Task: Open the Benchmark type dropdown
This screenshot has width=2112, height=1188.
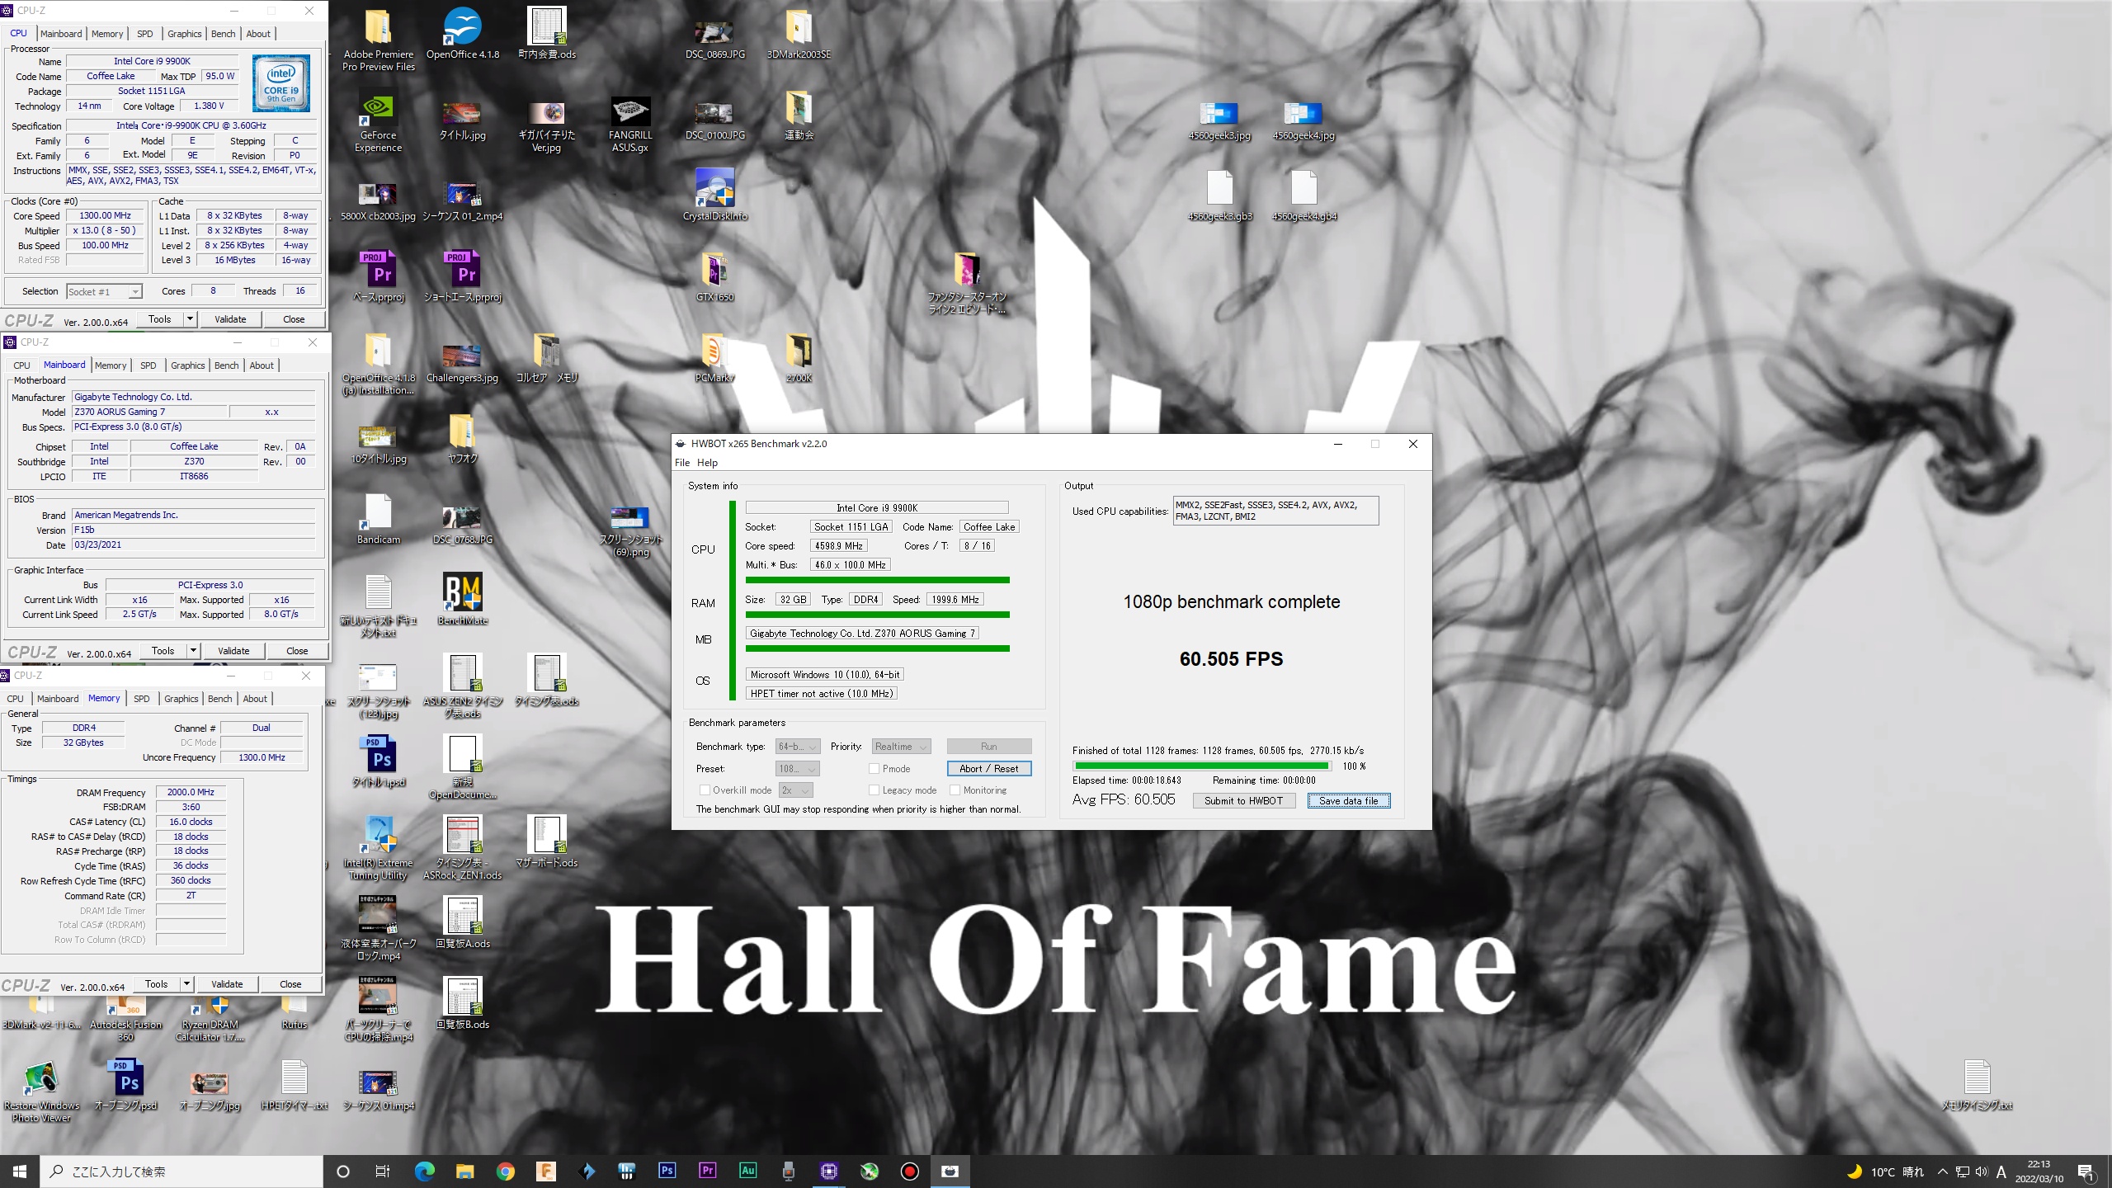Action: [798, 747]
